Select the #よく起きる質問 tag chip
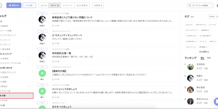 205,36
